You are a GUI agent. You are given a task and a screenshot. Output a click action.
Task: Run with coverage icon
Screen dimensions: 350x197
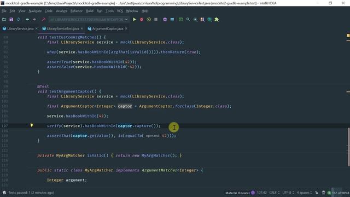click(x=149, y=20)
